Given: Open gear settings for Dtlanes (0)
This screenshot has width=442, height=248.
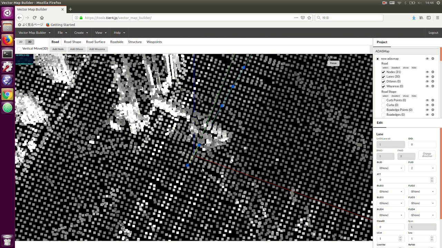Looking at the screenshot, I should pyautogui.click(x=433, y=82).
